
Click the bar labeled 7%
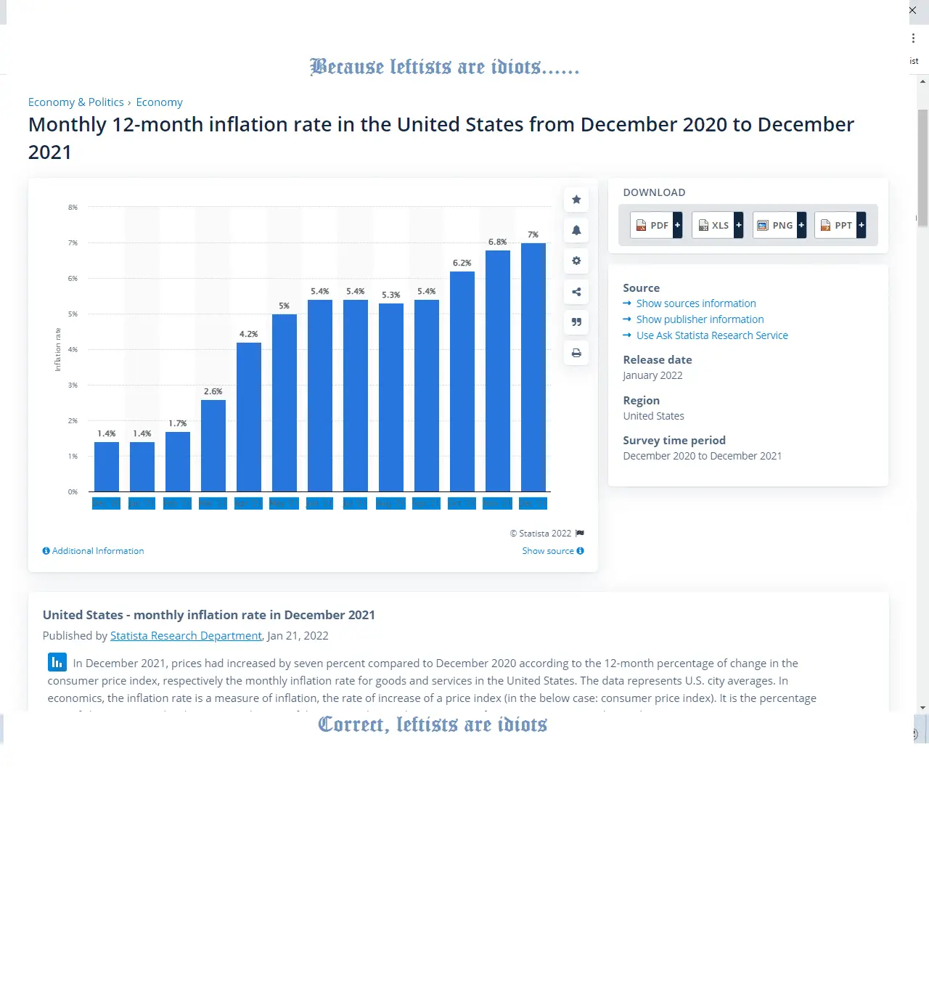pos(533,367)
